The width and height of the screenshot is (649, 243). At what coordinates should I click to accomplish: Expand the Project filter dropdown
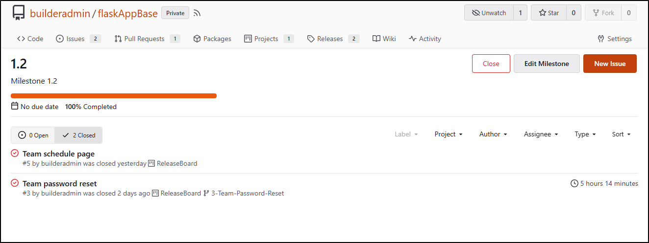pyautogui.click(x=449, y=134)
